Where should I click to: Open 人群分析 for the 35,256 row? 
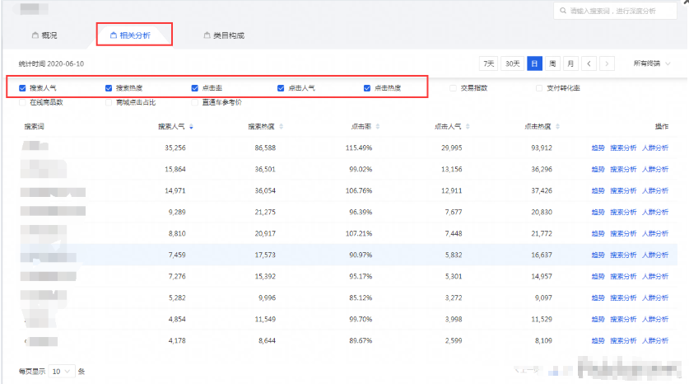(655, 148)
